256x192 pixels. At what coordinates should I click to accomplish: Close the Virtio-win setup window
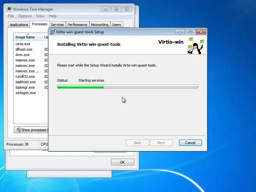tap(201, 32)
